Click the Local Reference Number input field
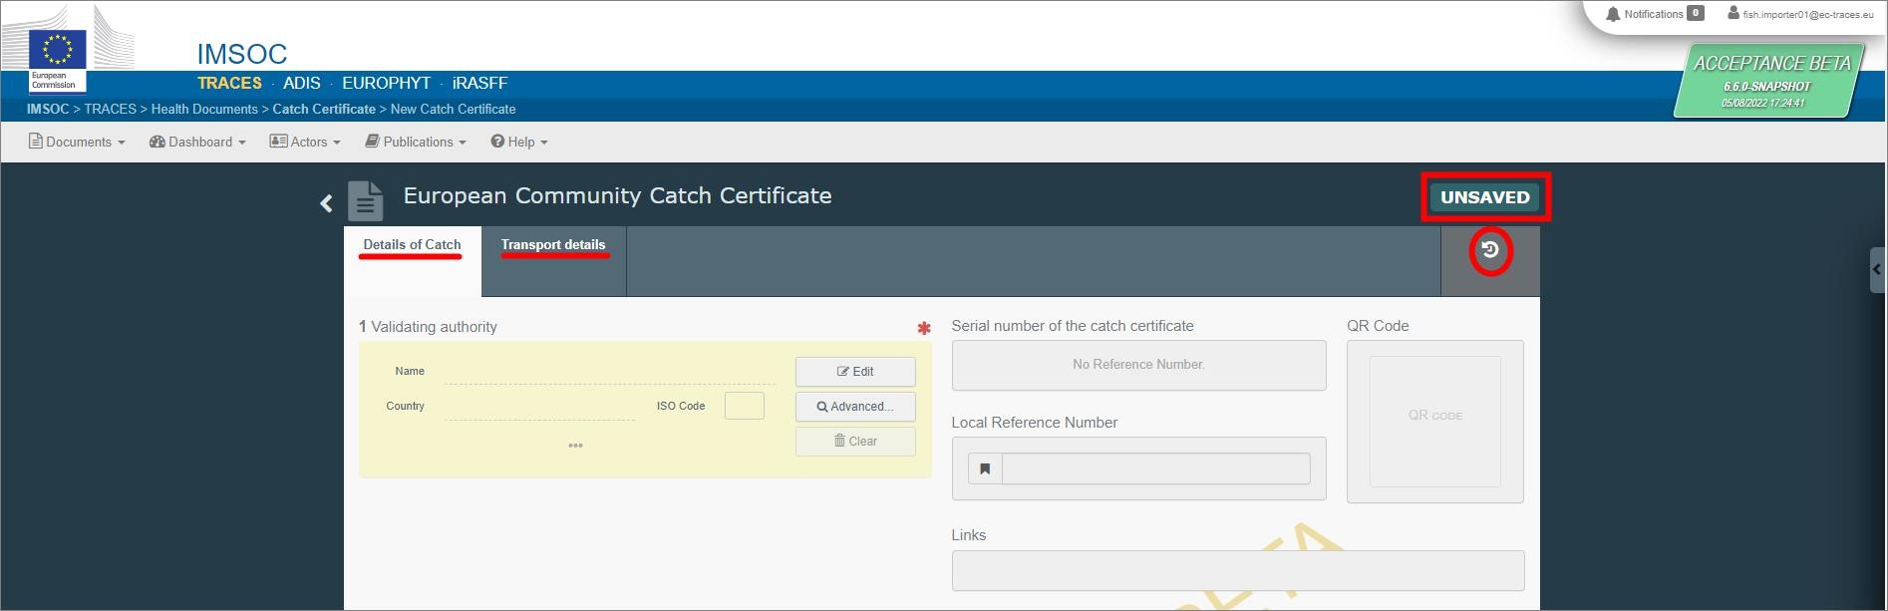Viewport: 1888px width, 611px height. pos(1155,468)
